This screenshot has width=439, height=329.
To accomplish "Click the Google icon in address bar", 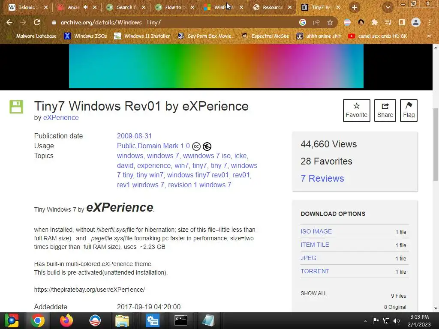I will click(x=302, y=22).
